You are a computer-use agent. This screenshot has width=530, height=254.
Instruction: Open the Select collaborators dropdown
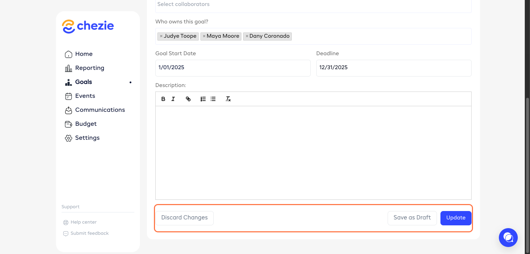(x=313, y=5)
